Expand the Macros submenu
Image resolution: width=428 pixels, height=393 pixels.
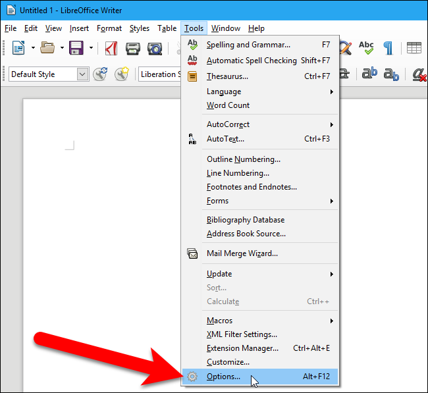point(260,321)
